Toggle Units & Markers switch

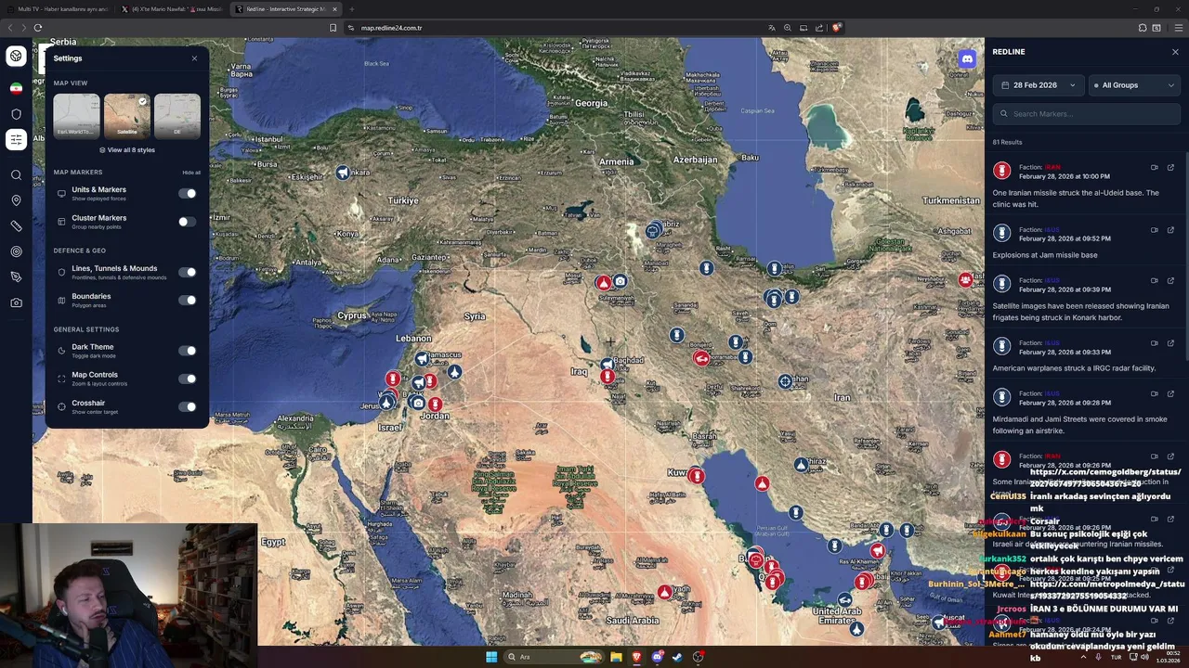(x=188, y=194)
